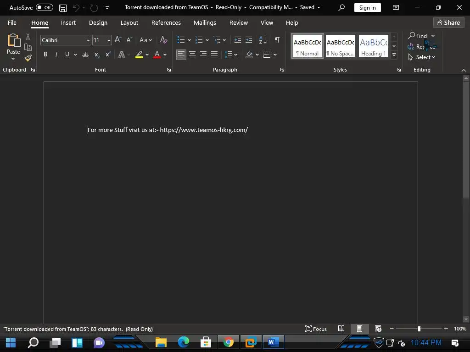Increase font size with the grow icon
The image size is (470, 352).
tap(118, 40)
